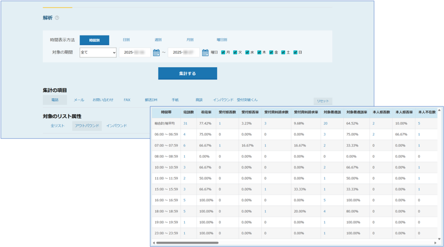Click the vertical scrollbar down arrow

tap(440, 239)
